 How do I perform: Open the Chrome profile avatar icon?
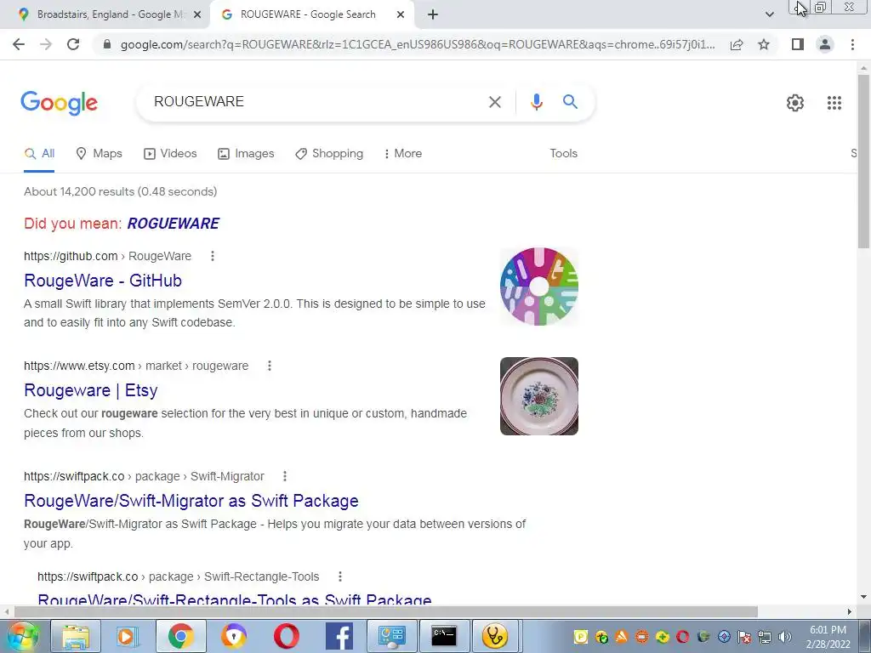coord(825,44)
